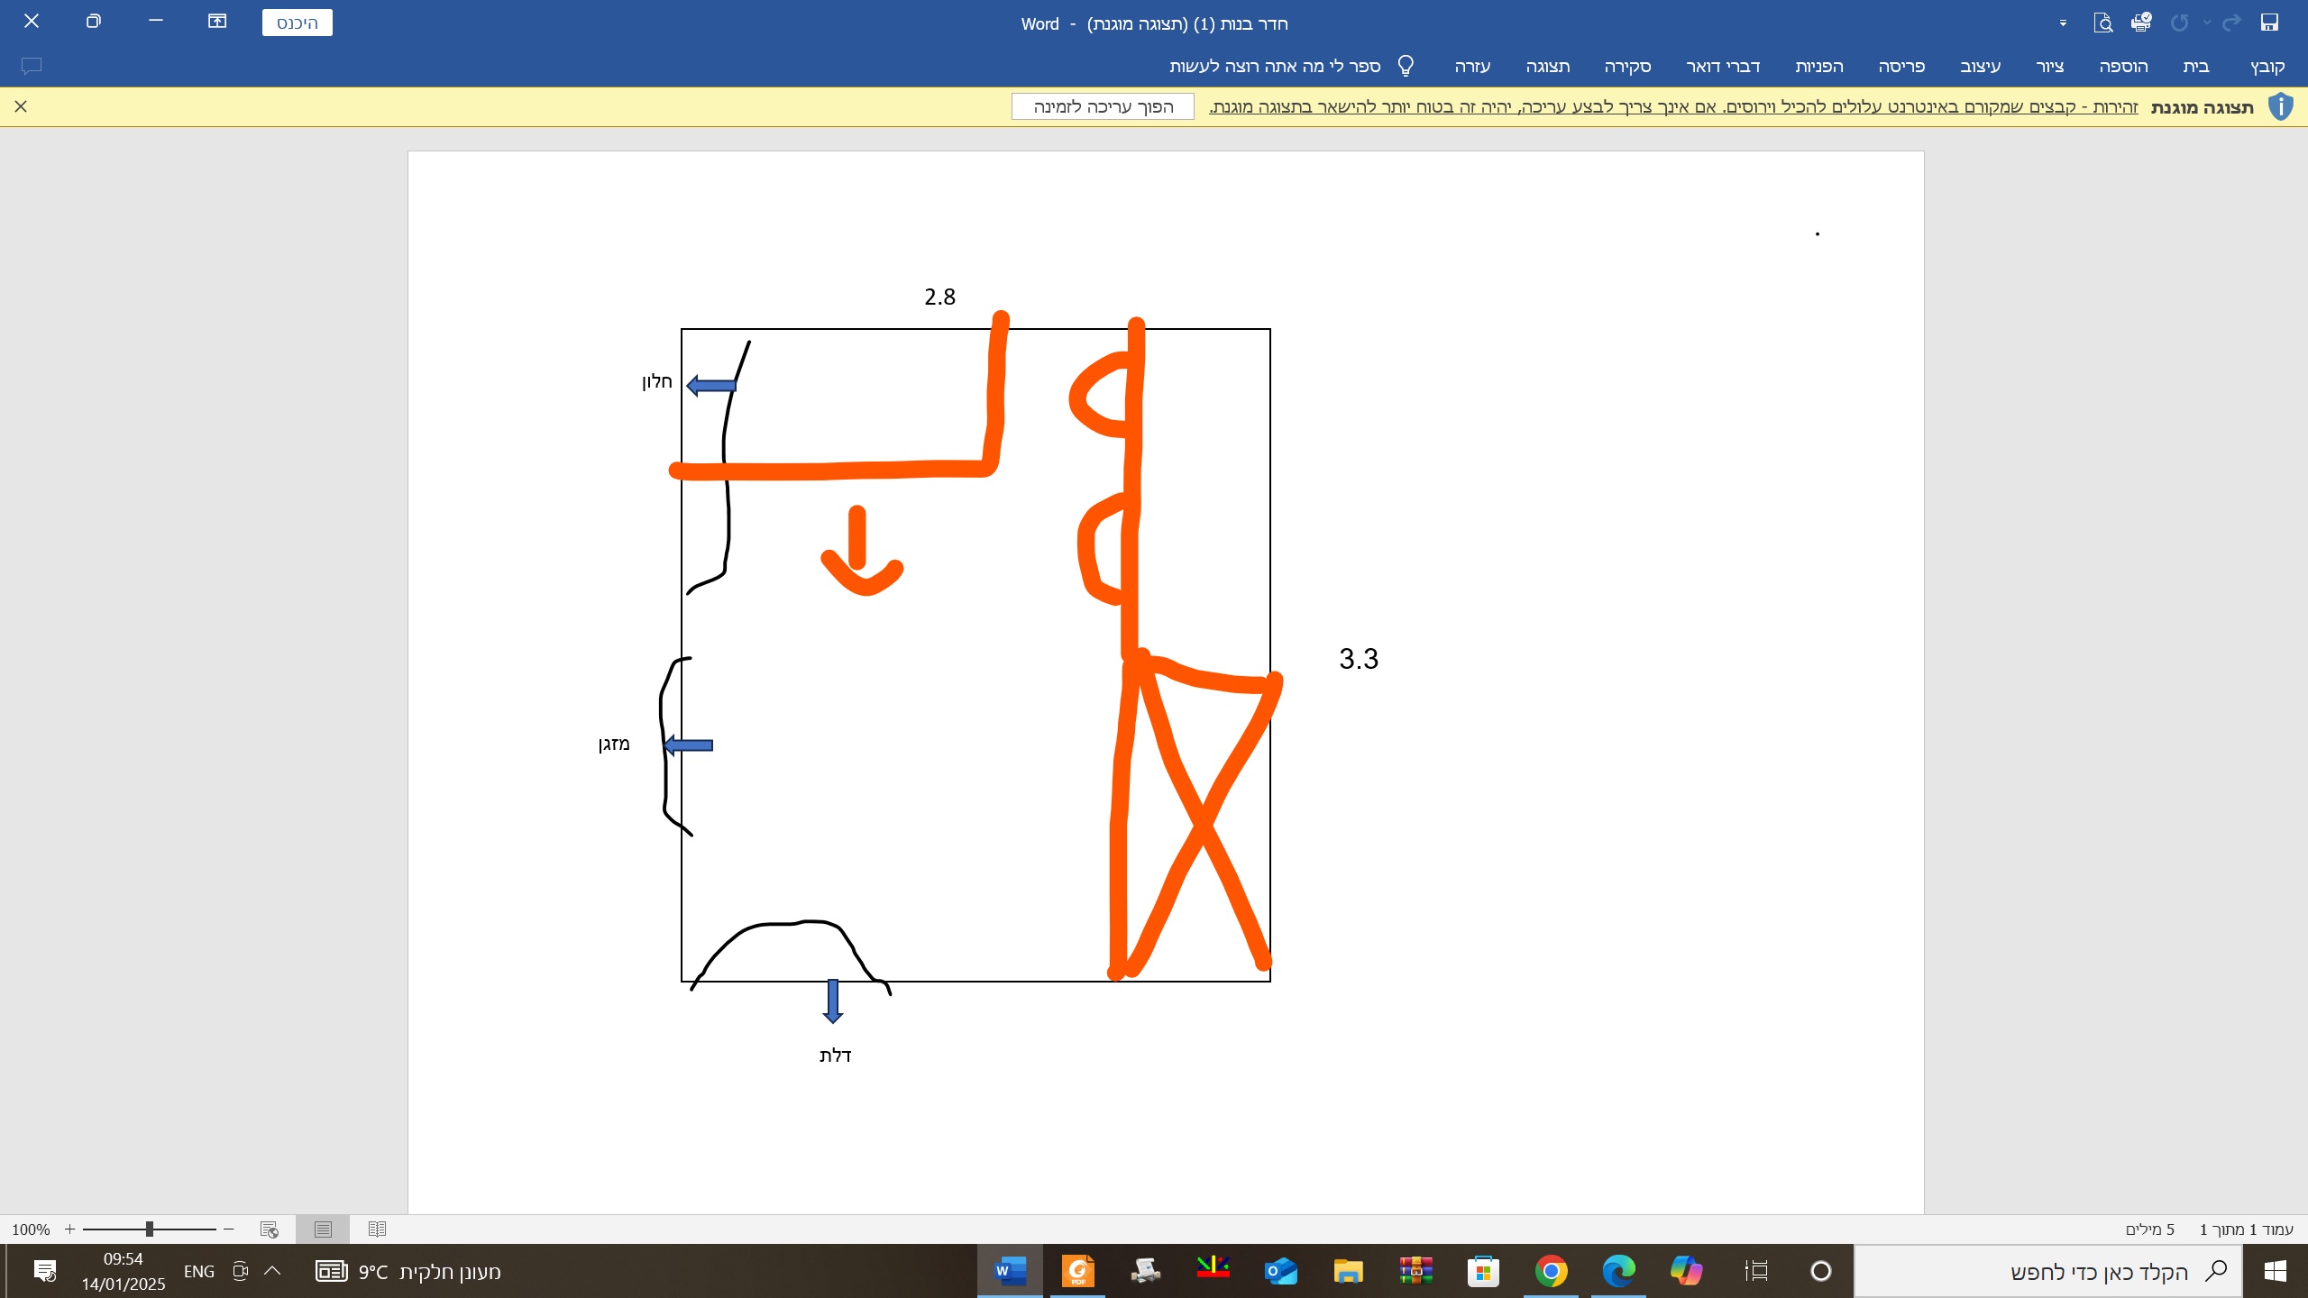Click the הפוך עריכה לזמינה button

coord(1103,106)
